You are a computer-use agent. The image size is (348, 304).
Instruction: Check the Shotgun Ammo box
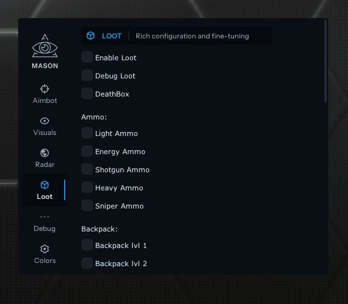87,170
